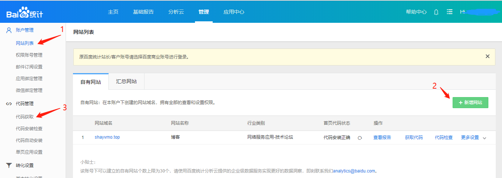502x178 pixels.
Task: Click the analytics@baidu.com email link
Action: (x=354, y=171)
